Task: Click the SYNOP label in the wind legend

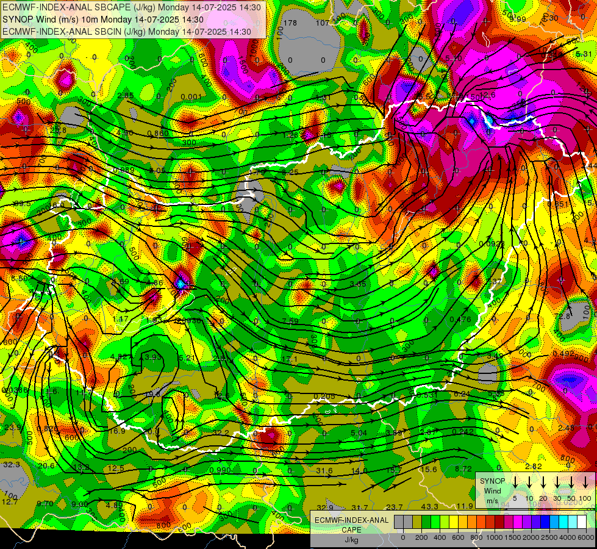Action: pyautogui.click(x=492, y=481)
